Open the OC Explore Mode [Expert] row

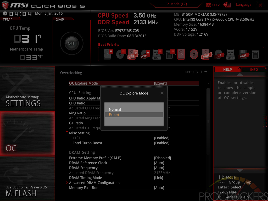coord(134,83)
